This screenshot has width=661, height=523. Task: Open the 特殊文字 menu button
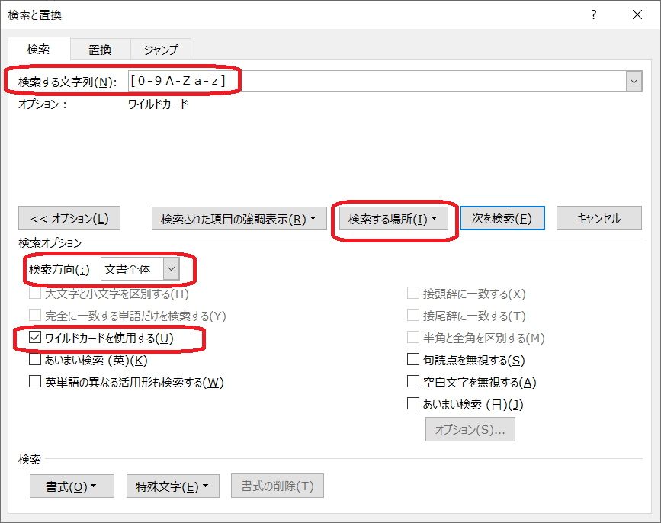pos(172,486)
